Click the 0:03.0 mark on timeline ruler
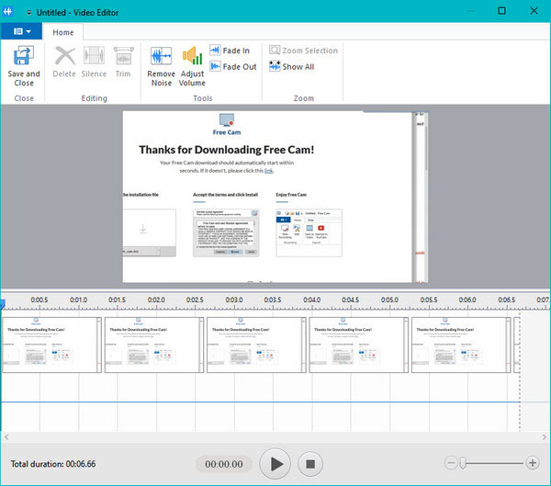The image size is (551, 486). (x=234, y=300)
